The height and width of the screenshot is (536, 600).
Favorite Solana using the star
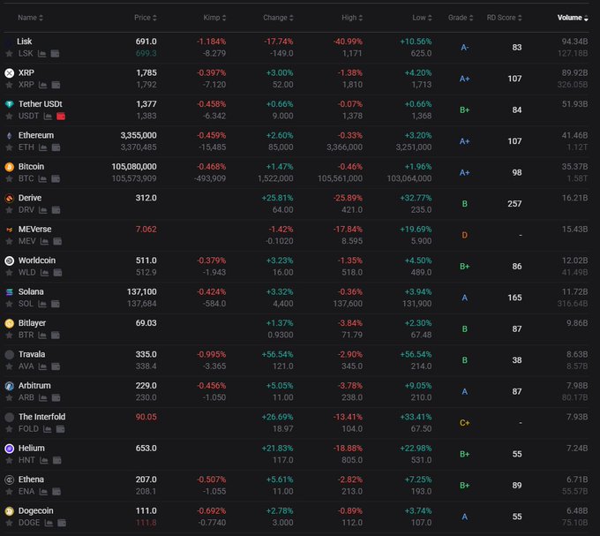(9, 304)
